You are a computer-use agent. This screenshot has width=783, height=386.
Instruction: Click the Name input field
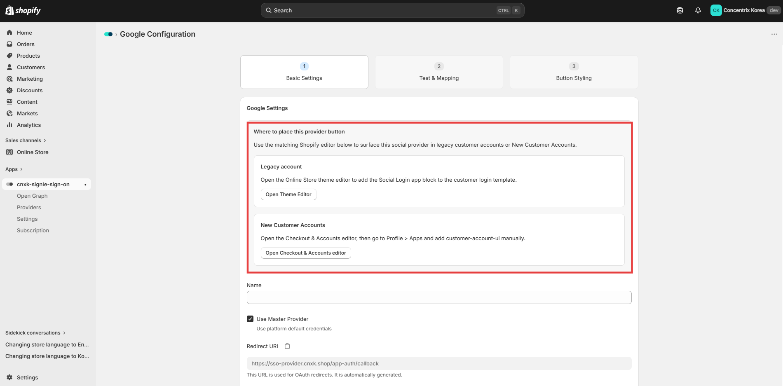(439, 297)
